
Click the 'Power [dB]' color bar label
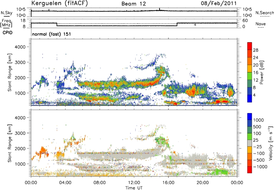261,72
